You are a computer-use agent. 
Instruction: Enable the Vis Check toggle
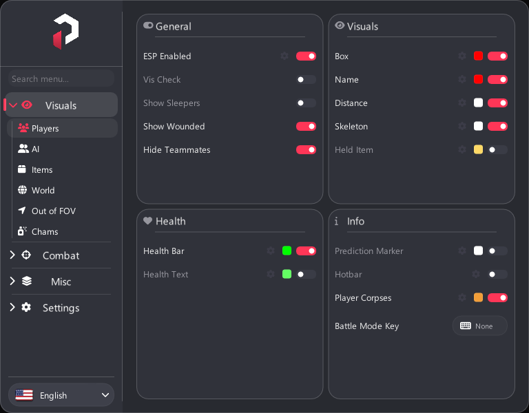coord(306,79)
